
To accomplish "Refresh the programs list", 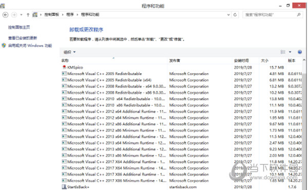I will 235,15.
